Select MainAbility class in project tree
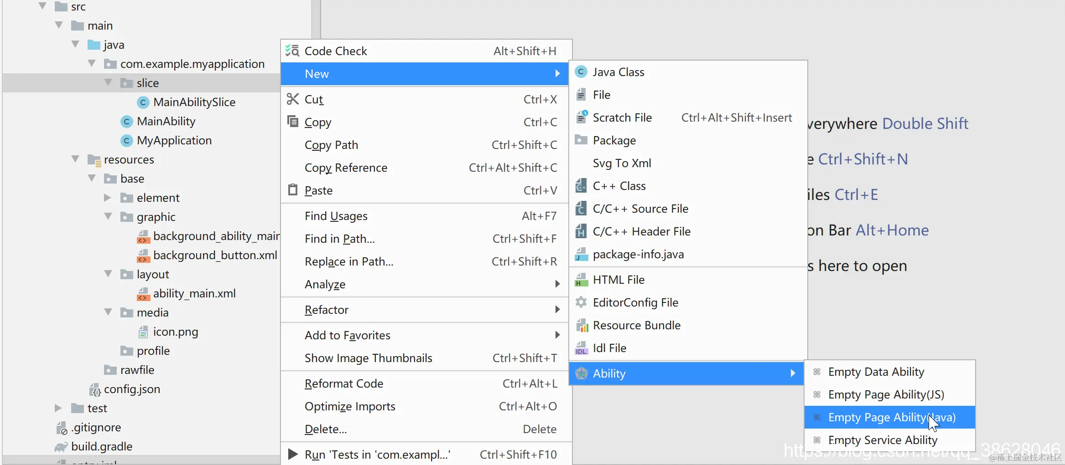 point(166,121)
